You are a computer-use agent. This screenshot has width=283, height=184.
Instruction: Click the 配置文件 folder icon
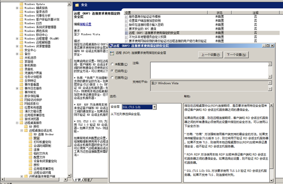(31, 157)
